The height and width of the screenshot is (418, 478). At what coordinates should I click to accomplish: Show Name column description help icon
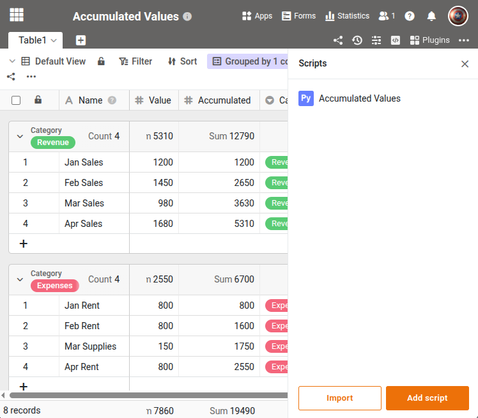click(x=112, y=100)
